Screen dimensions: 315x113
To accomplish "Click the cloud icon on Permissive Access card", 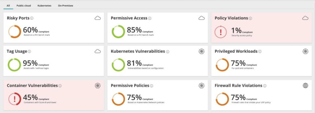I will click(201, 18).
